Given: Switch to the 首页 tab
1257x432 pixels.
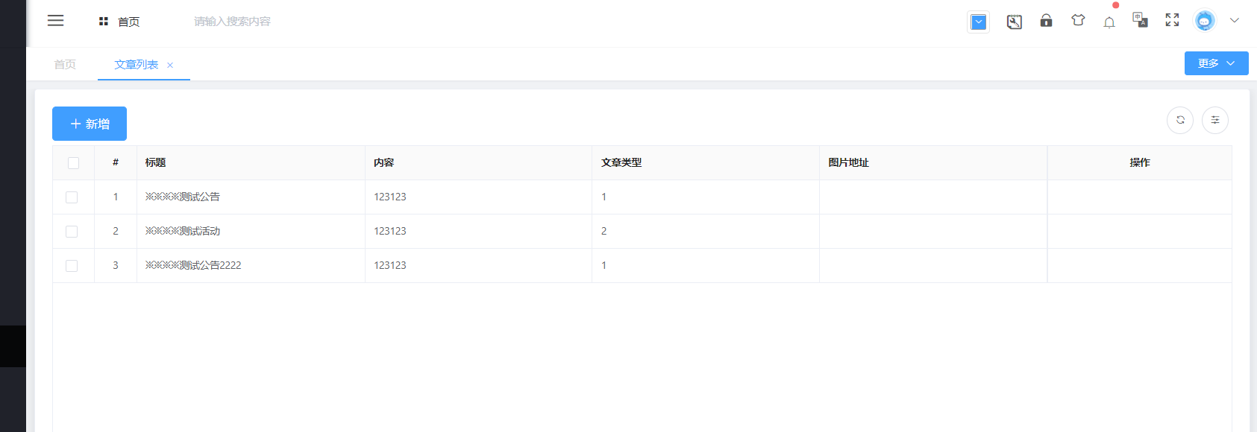Looking at the screenshot, I should point(65,65).
